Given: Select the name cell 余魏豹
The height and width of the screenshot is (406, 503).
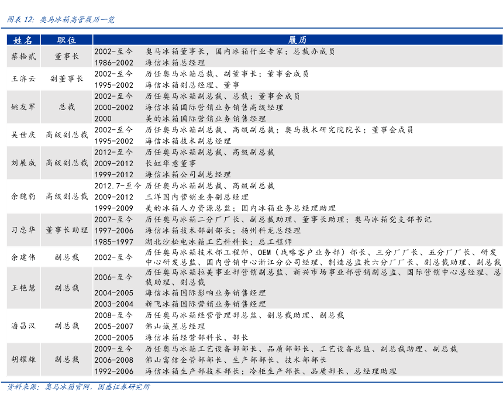Looking at the screenshot, I should [23, 197].
